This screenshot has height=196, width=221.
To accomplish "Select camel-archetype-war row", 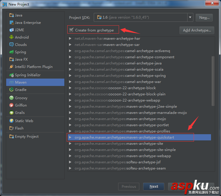I will coord(139,82).
